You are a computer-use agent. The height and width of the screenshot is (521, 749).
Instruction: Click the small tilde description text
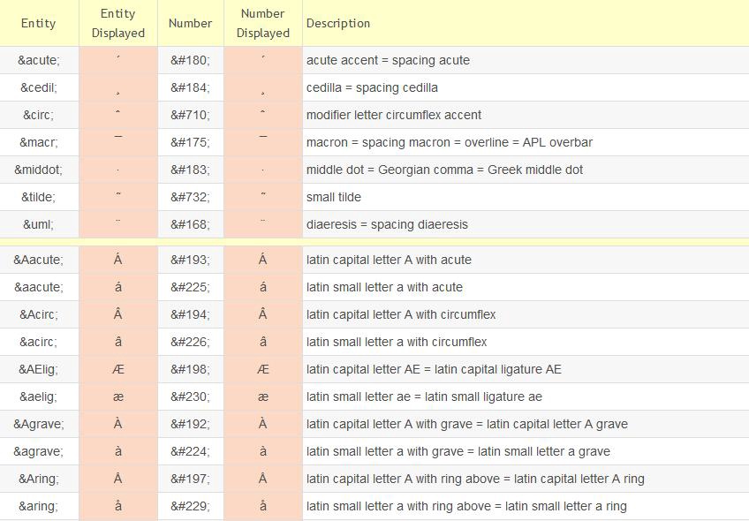[334, 197]
